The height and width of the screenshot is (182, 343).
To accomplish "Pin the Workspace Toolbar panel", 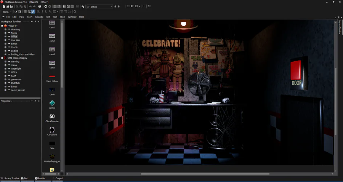I will tap(35, 22).
